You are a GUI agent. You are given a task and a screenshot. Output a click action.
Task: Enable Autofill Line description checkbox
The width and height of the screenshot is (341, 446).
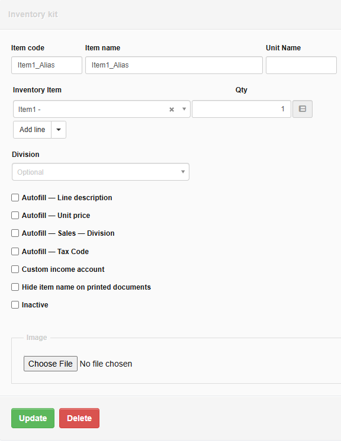(x=15, y=198)
